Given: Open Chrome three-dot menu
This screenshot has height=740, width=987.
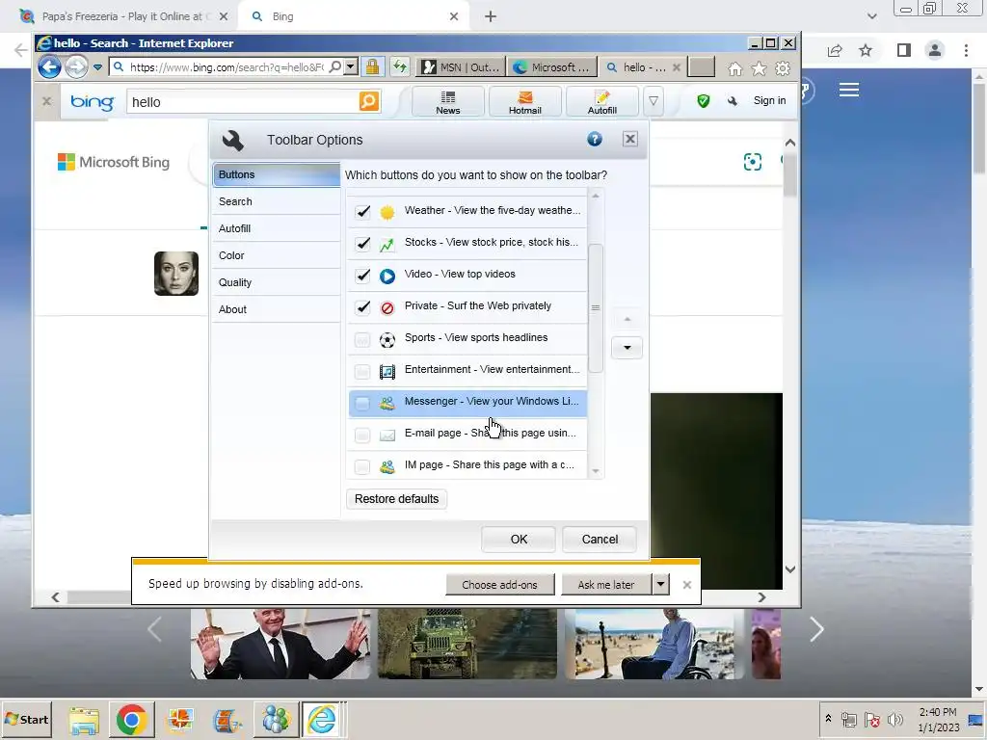Looking at the screenshot, I should pos(966,50).
